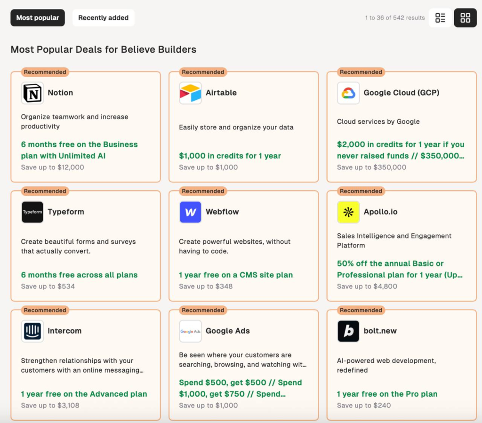482x423 pixels.
Task: Click 'Create beautiful forms and surveys' description
Action: (x=79, y=247)
